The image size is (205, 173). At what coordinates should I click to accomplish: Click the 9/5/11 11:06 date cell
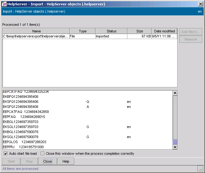pos(164,36)
